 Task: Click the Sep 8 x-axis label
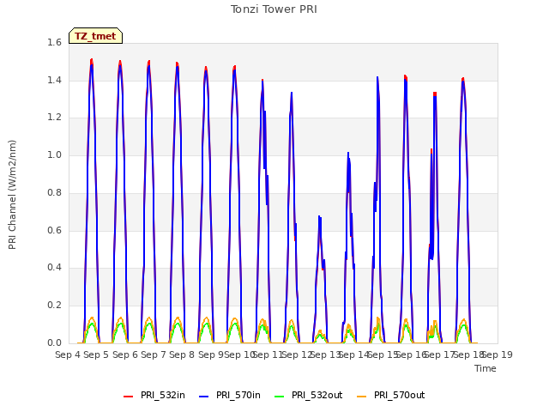[x=182, y=354]
